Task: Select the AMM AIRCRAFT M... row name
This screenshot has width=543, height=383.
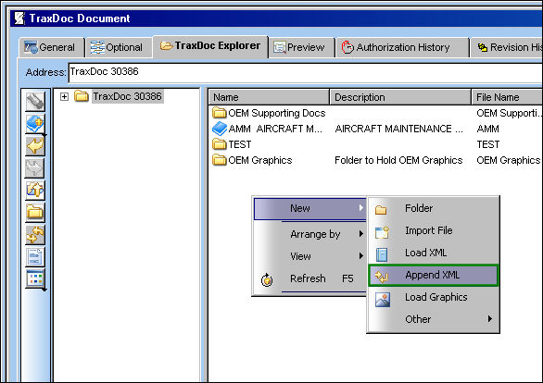Action: [275, 129]
